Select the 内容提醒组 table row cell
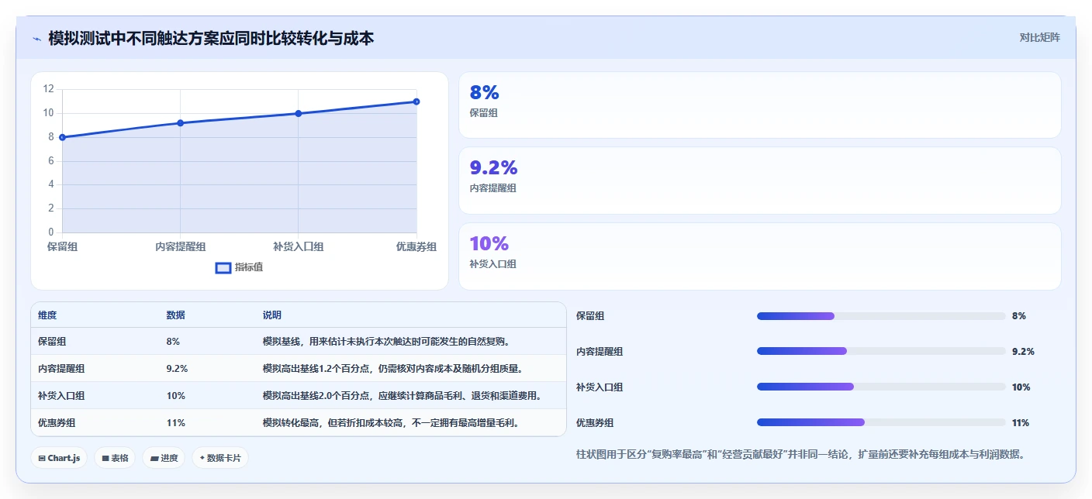This screenshot has width=1092, height=499. 61,368
